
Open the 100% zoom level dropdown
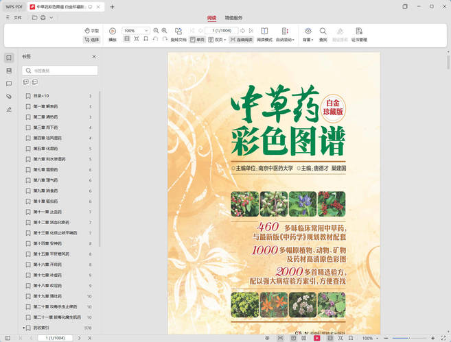tap(146, 31)
